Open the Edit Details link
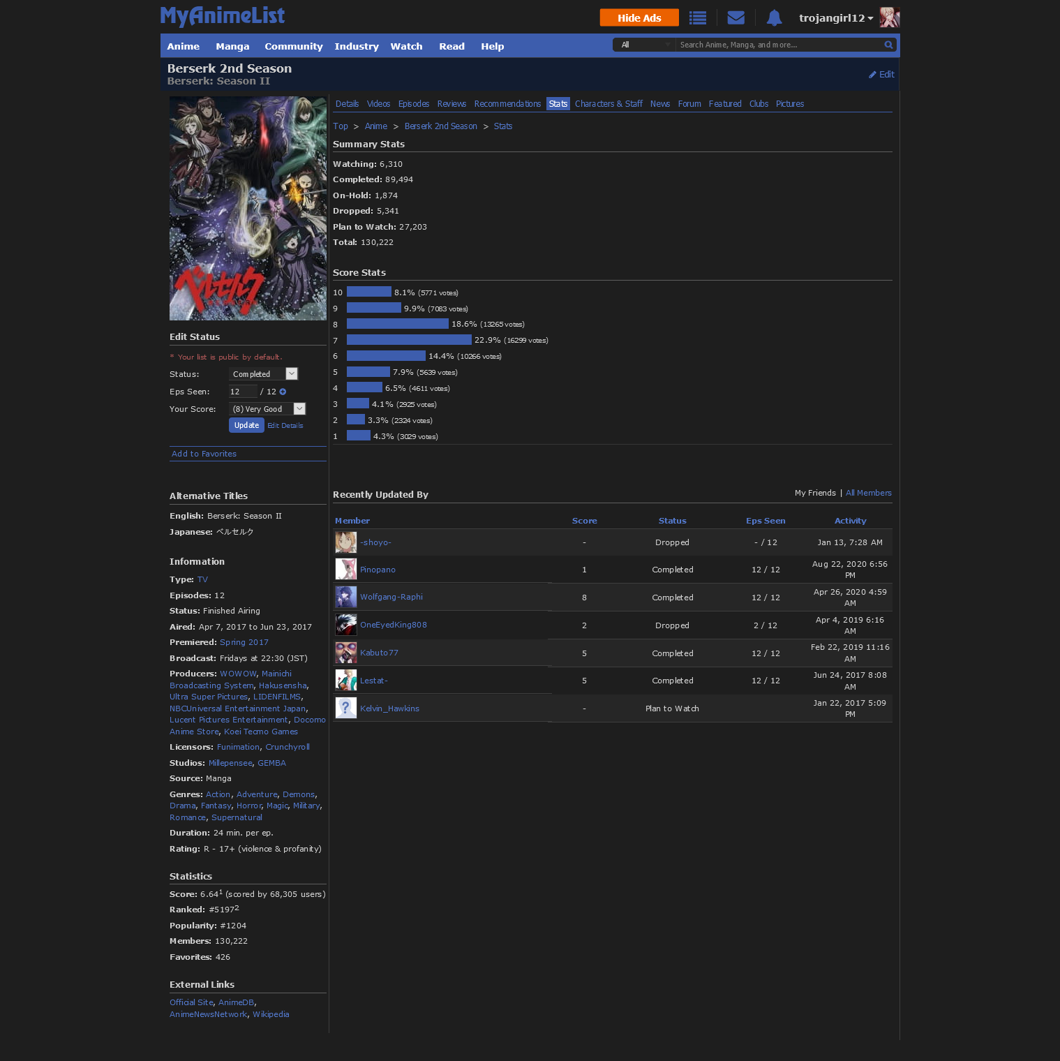The image size is (1060, 1061). point(285,426)
